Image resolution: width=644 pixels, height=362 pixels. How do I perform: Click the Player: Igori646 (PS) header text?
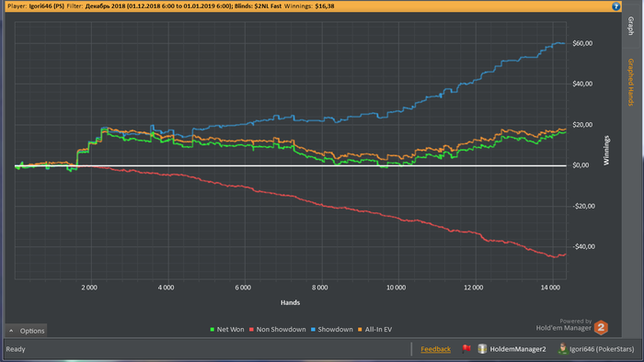pos(36,6)
